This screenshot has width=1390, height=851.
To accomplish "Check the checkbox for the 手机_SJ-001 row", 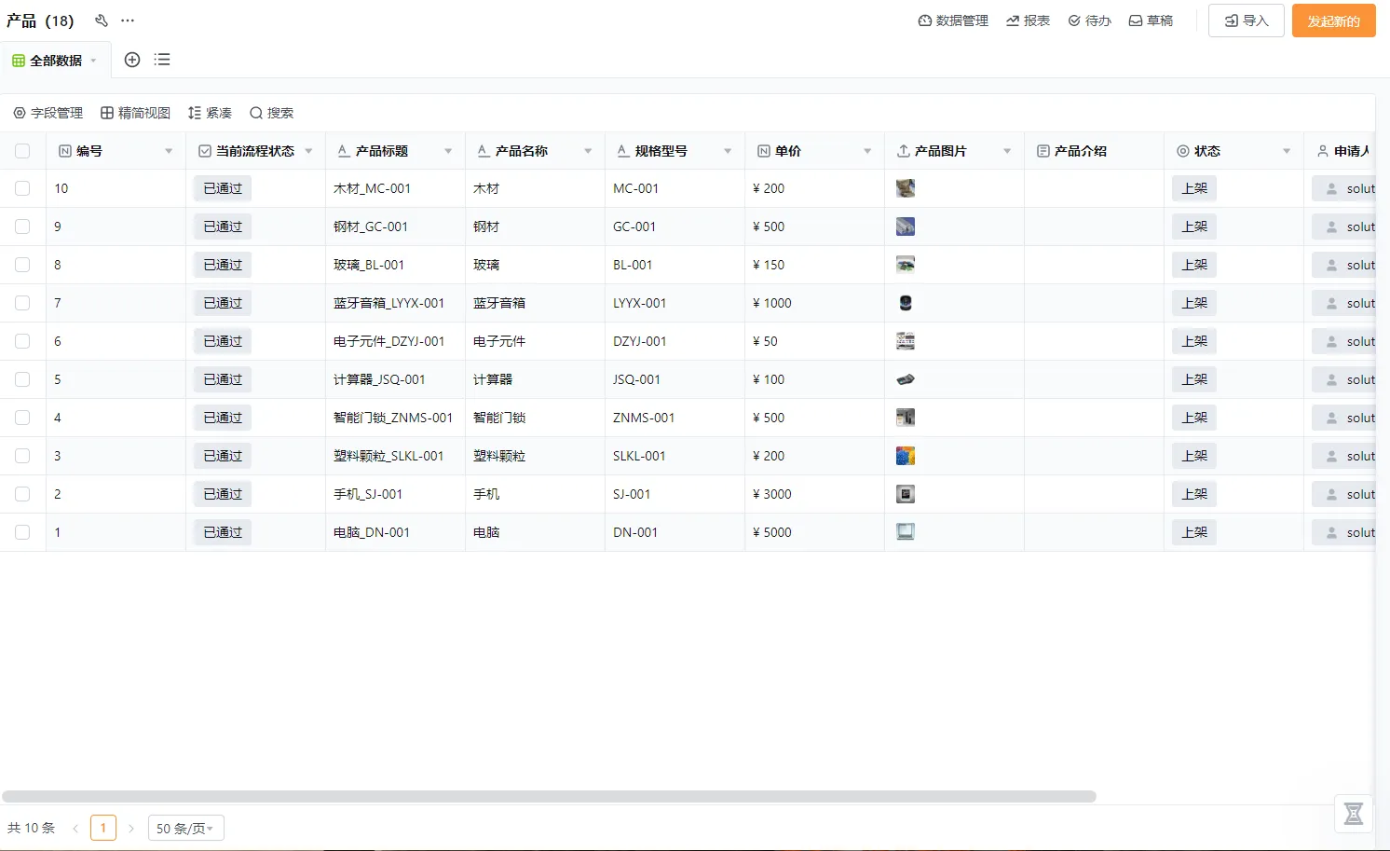I will tap(23, 493).
